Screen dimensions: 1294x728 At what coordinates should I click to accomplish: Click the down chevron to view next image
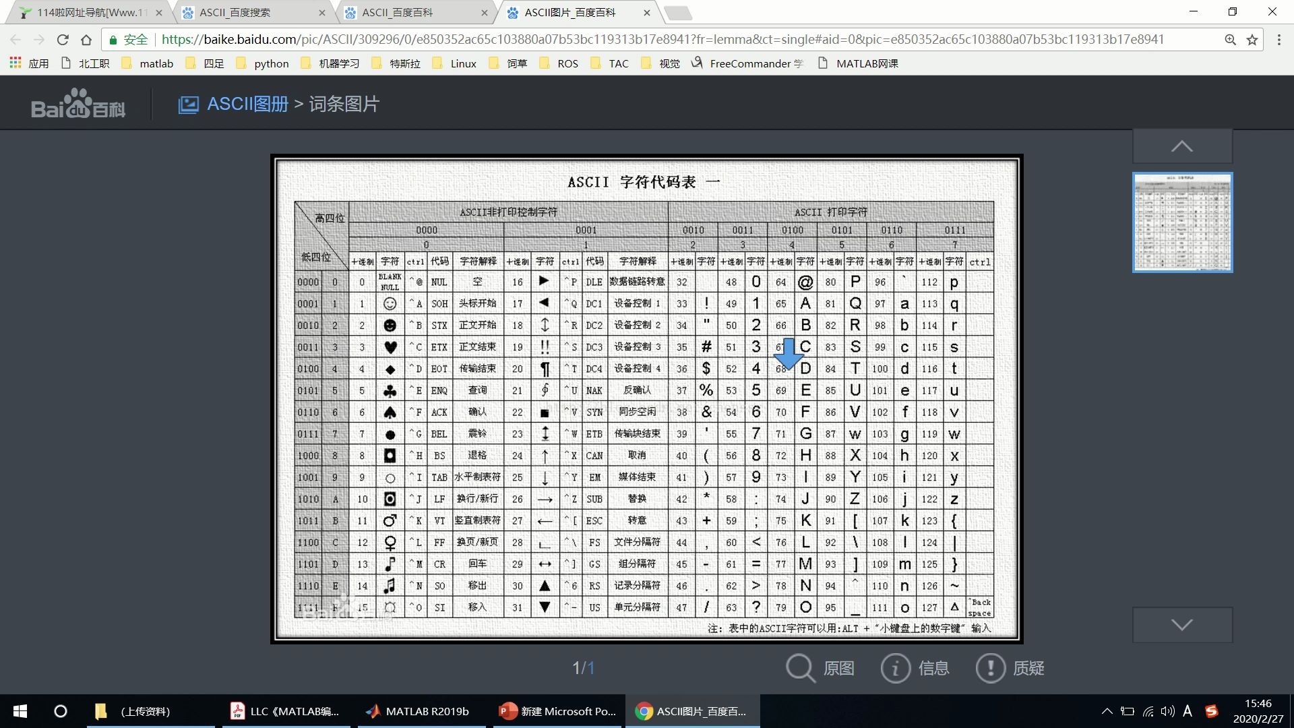pos(1182,624)
